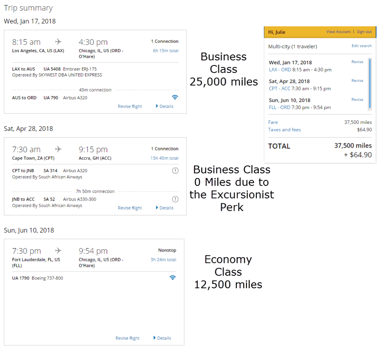Open View Account from the Hi, Julie bar

pos(338,32)
